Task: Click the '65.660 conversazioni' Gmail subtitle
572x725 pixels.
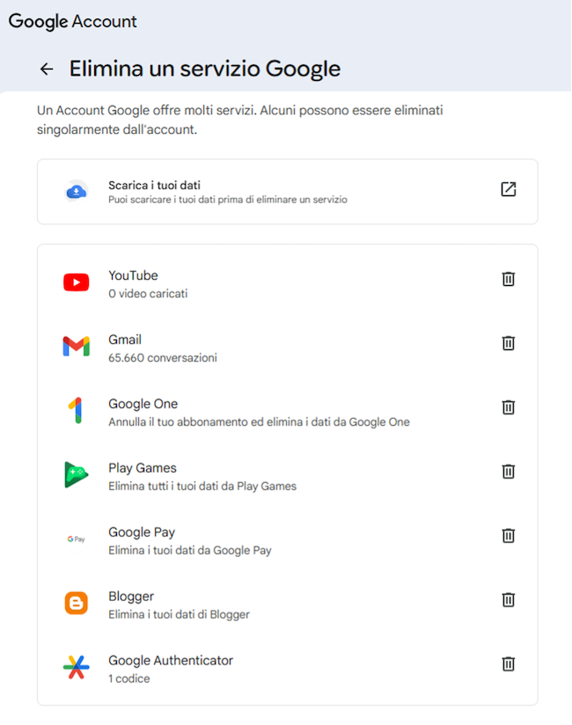Action: click(x=162, y=358)
